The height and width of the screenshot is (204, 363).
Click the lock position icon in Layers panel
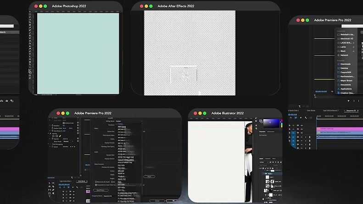pyautogui.click(x=268, y=168)
